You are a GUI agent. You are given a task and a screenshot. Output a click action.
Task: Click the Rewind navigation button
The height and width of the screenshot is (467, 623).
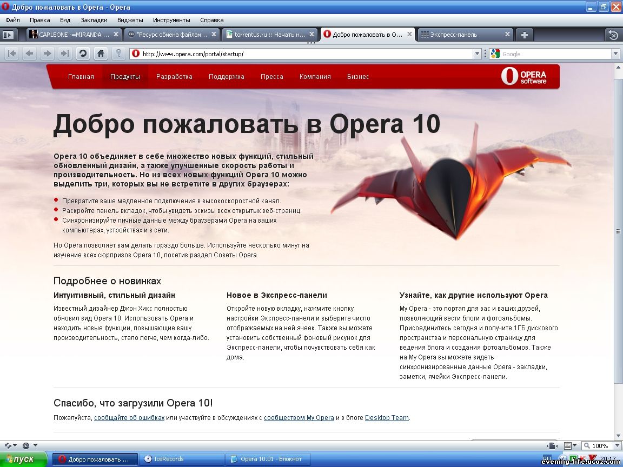coord(12,54)
